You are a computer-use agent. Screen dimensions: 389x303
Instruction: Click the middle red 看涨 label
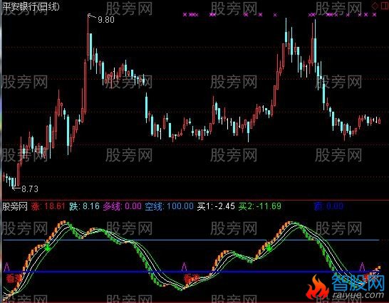pos(192,279)
